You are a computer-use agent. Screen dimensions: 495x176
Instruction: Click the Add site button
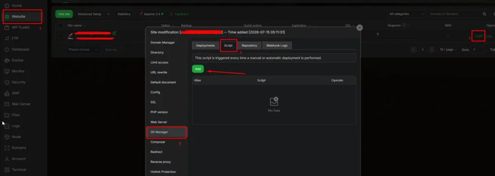(64, 14)
